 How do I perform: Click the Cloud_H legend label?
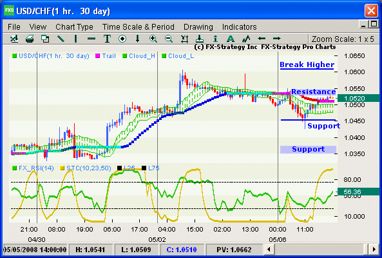142,56
